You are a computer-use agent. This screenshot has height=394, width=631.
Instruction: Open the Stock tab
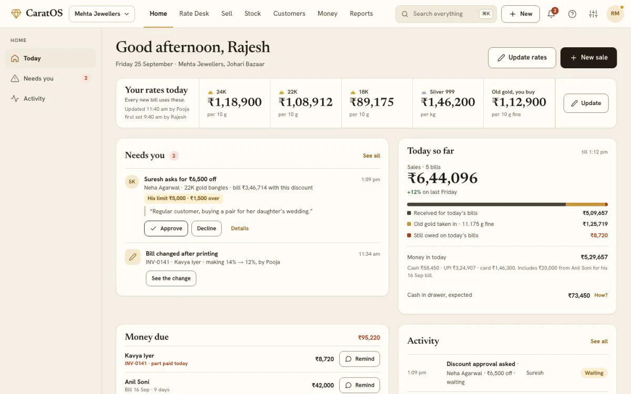coord(252,14)
